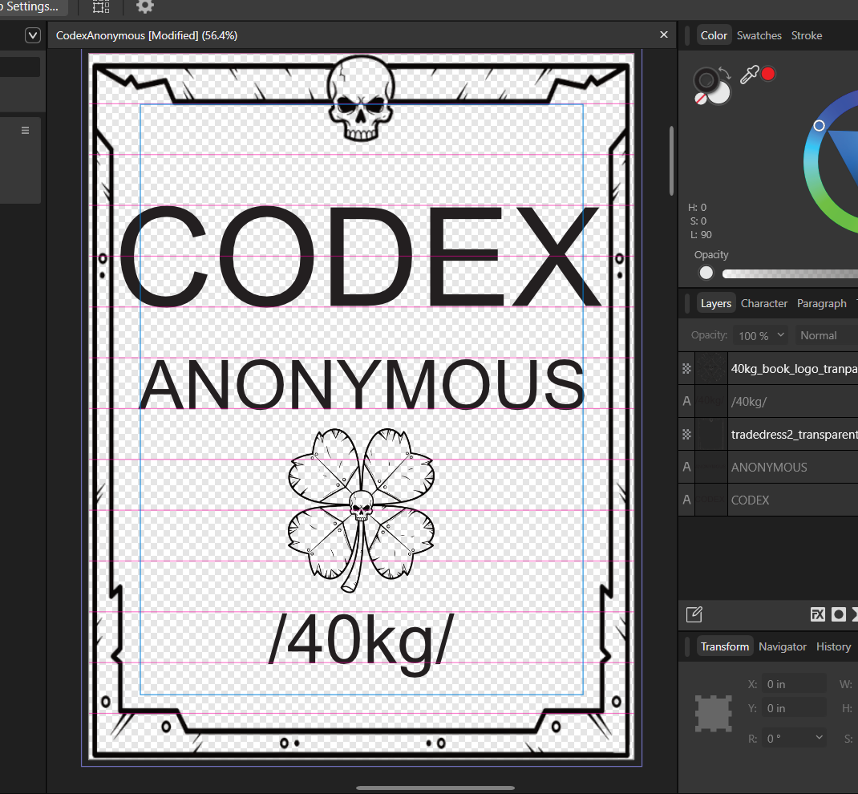
Task: Swap fill and stroke colors arrow
Action: (x=725, y=73)
